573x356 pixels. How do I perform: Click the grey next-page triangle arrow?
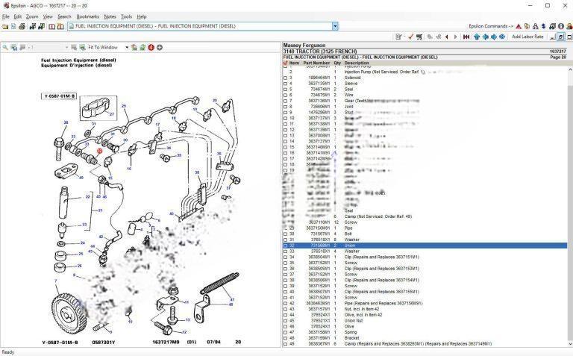pyautogui.click(x=455, y=37)
